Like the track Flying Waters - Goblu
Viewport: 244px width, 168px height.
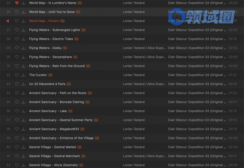click(17, 48)
